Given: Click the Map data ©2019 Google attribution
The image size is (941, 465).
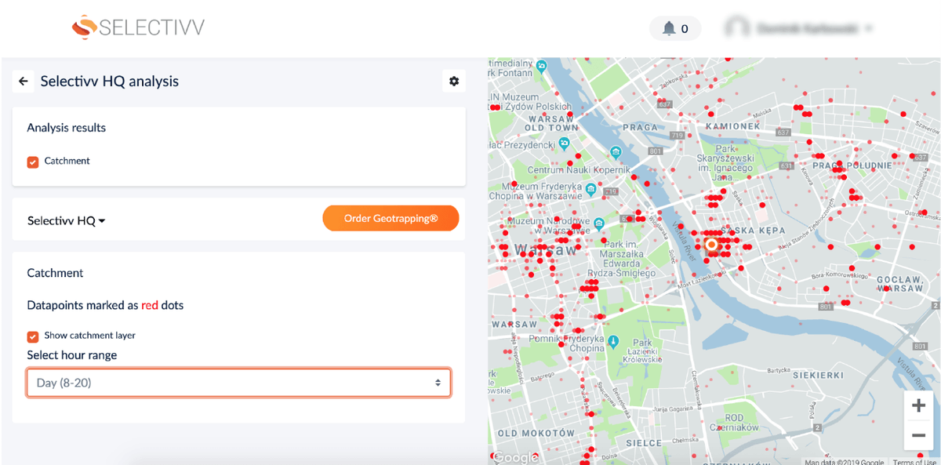Looking at the screenshot, I should click(x=844, y=460).
